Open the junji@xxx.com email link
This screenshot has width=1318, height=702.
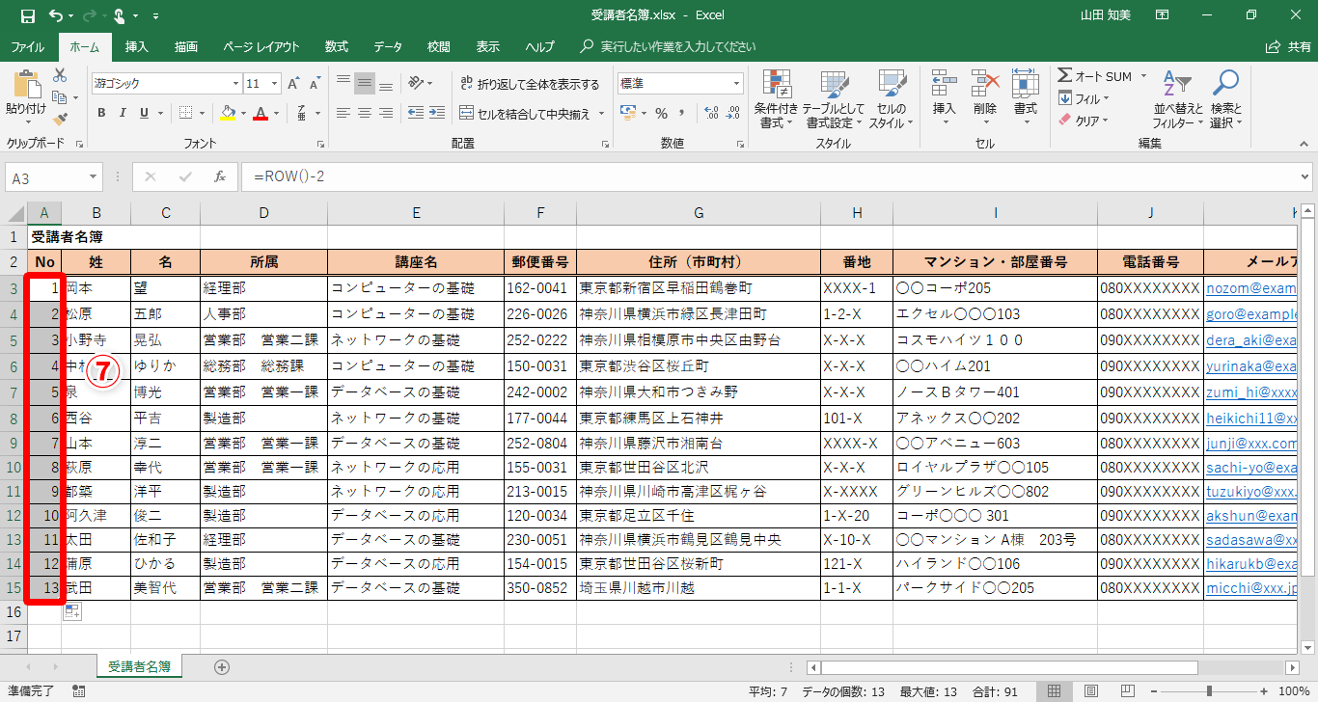[x=1251, y=444]
